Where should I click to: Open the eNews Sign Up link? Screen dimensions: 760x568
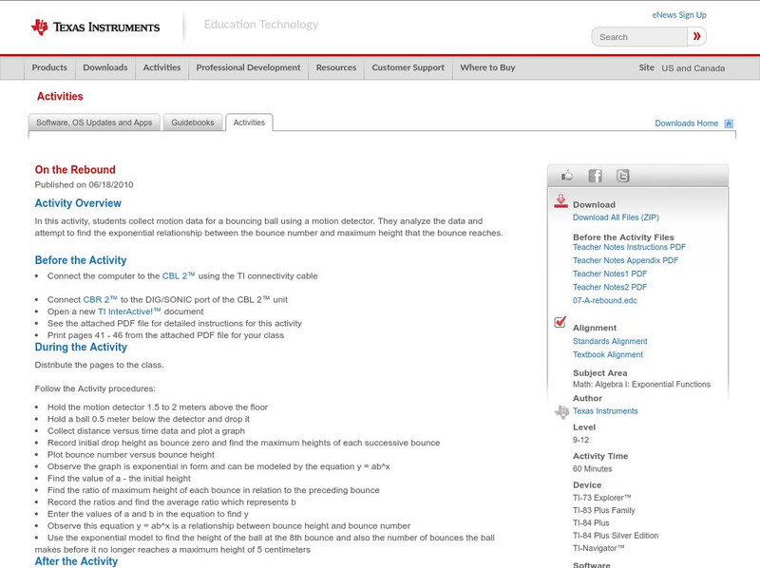(x=679, y=15)
